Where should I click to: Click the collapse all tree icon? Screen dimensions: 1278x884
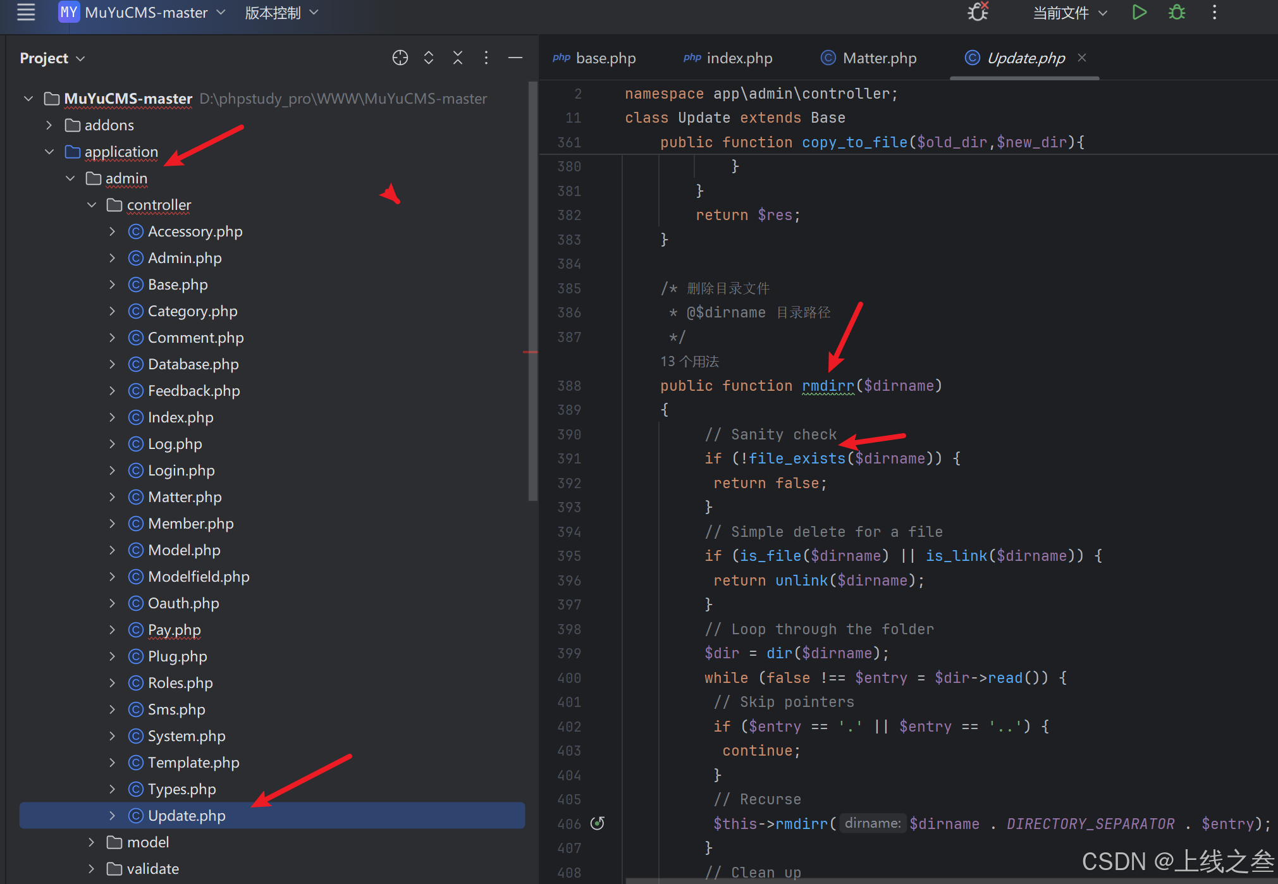pos(458,58)
